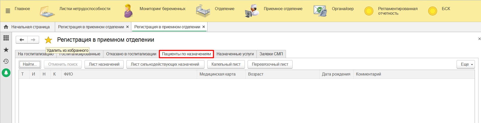Switch to Пациенты по назначениям tab
481x123 pixels.
coord(186,54)
